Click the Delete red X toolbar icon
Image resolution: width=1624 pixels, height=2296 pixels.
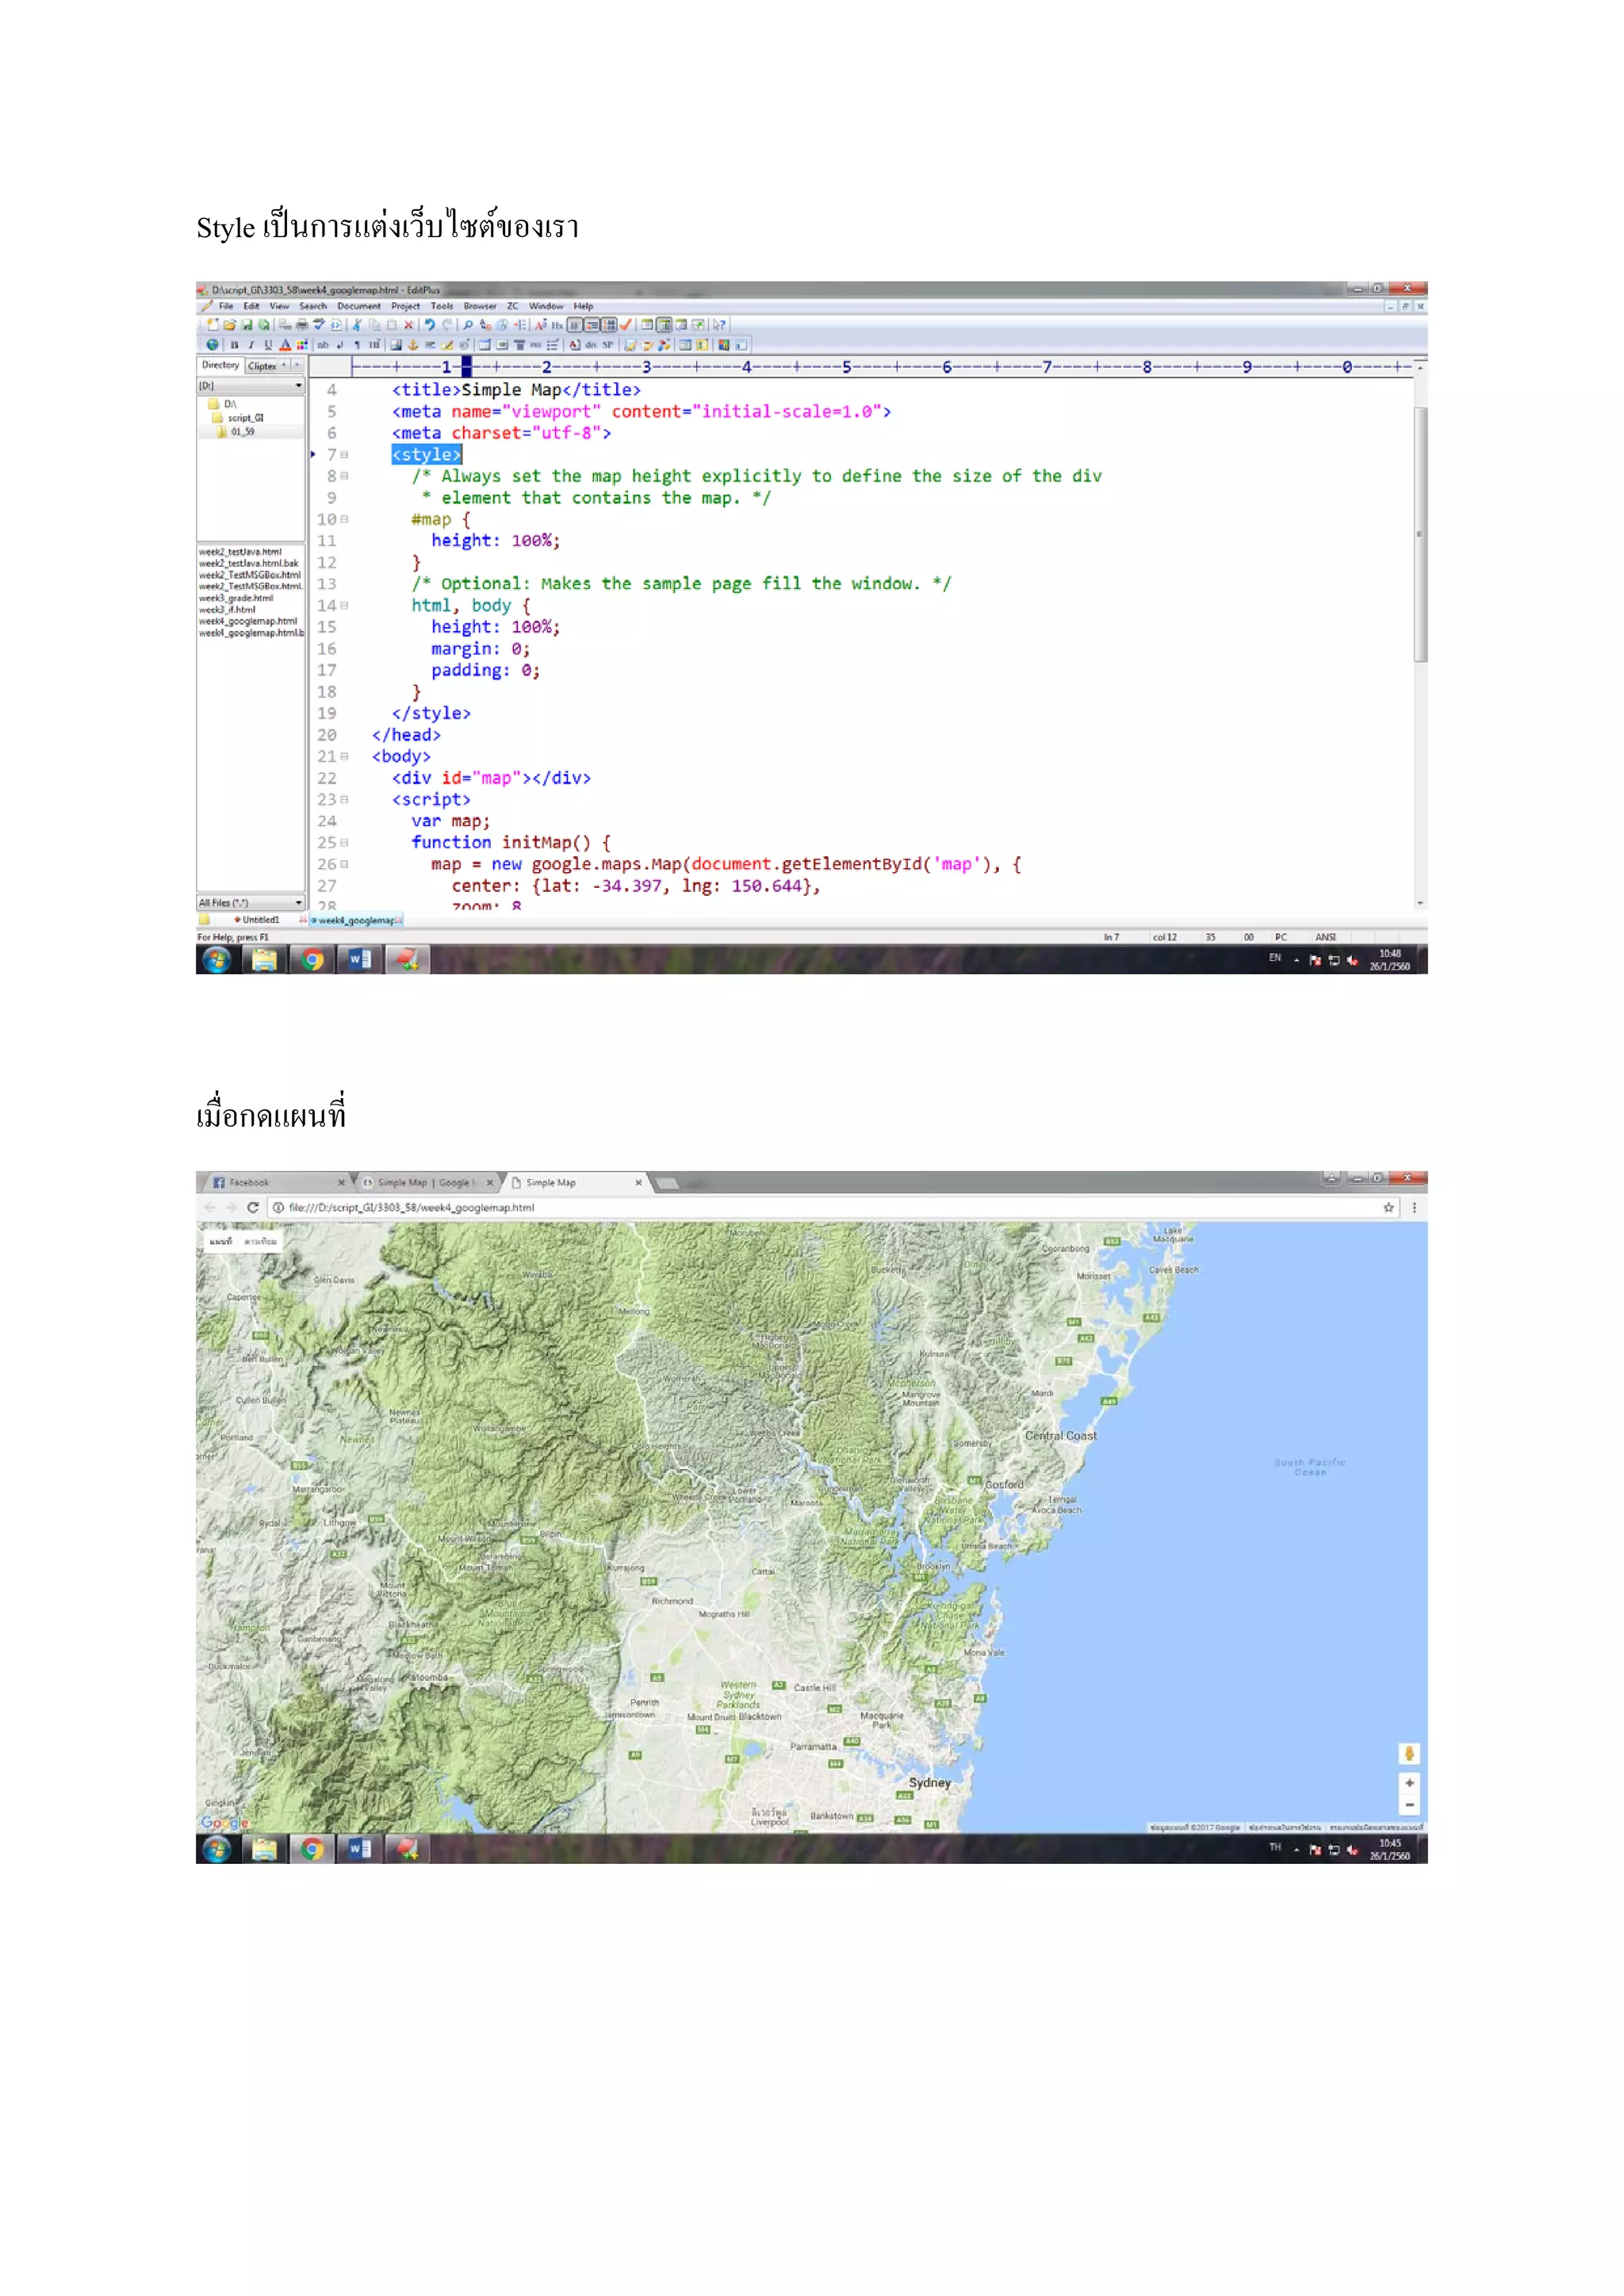pyautogui.click(x=408, y=325)
